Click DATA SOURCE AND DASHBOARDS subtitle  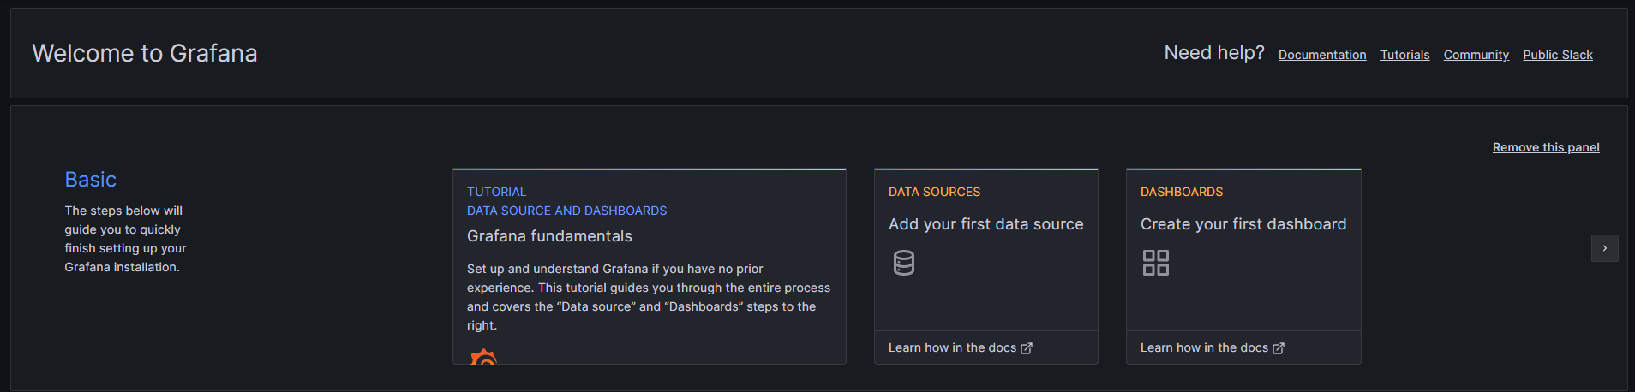[x=566, y=211]
